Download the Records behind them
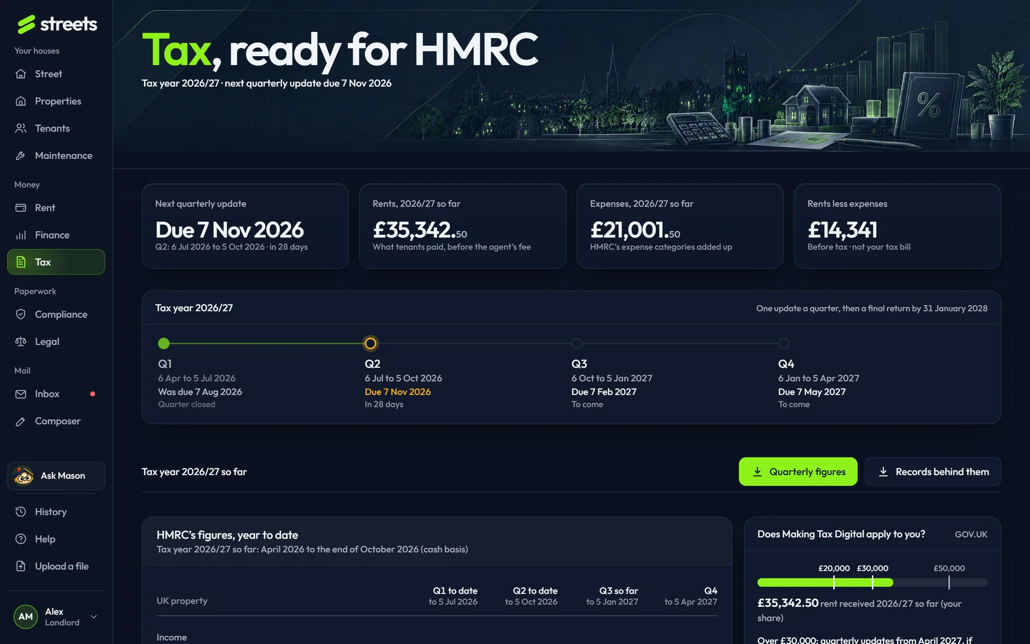Image resolution: width=1030 pixels, height=644 pixels. [933, 471]
